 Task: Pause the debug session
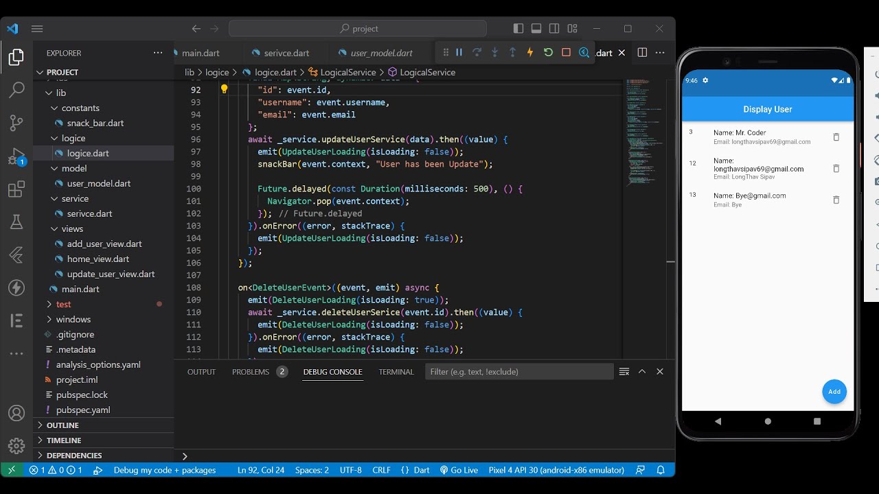[459, 52]
